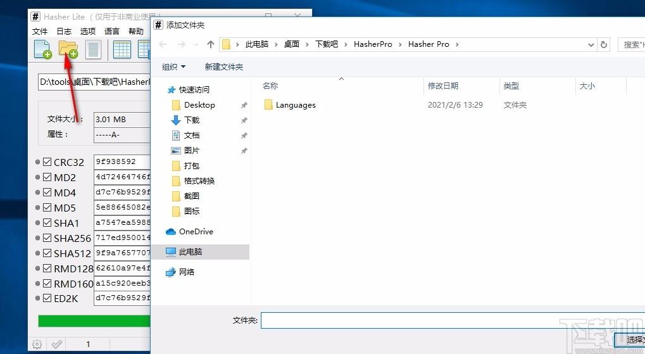This screenshot has width=645, height=354.
Task: Uncheck the RMD160 checkbox
Action: [x=47, y=283]
